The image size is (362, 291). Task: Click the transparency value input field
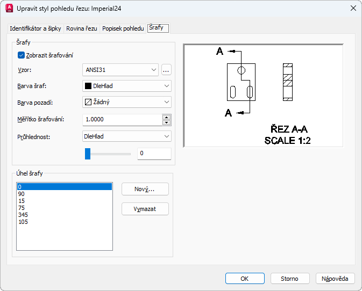(x=154, y=154)
